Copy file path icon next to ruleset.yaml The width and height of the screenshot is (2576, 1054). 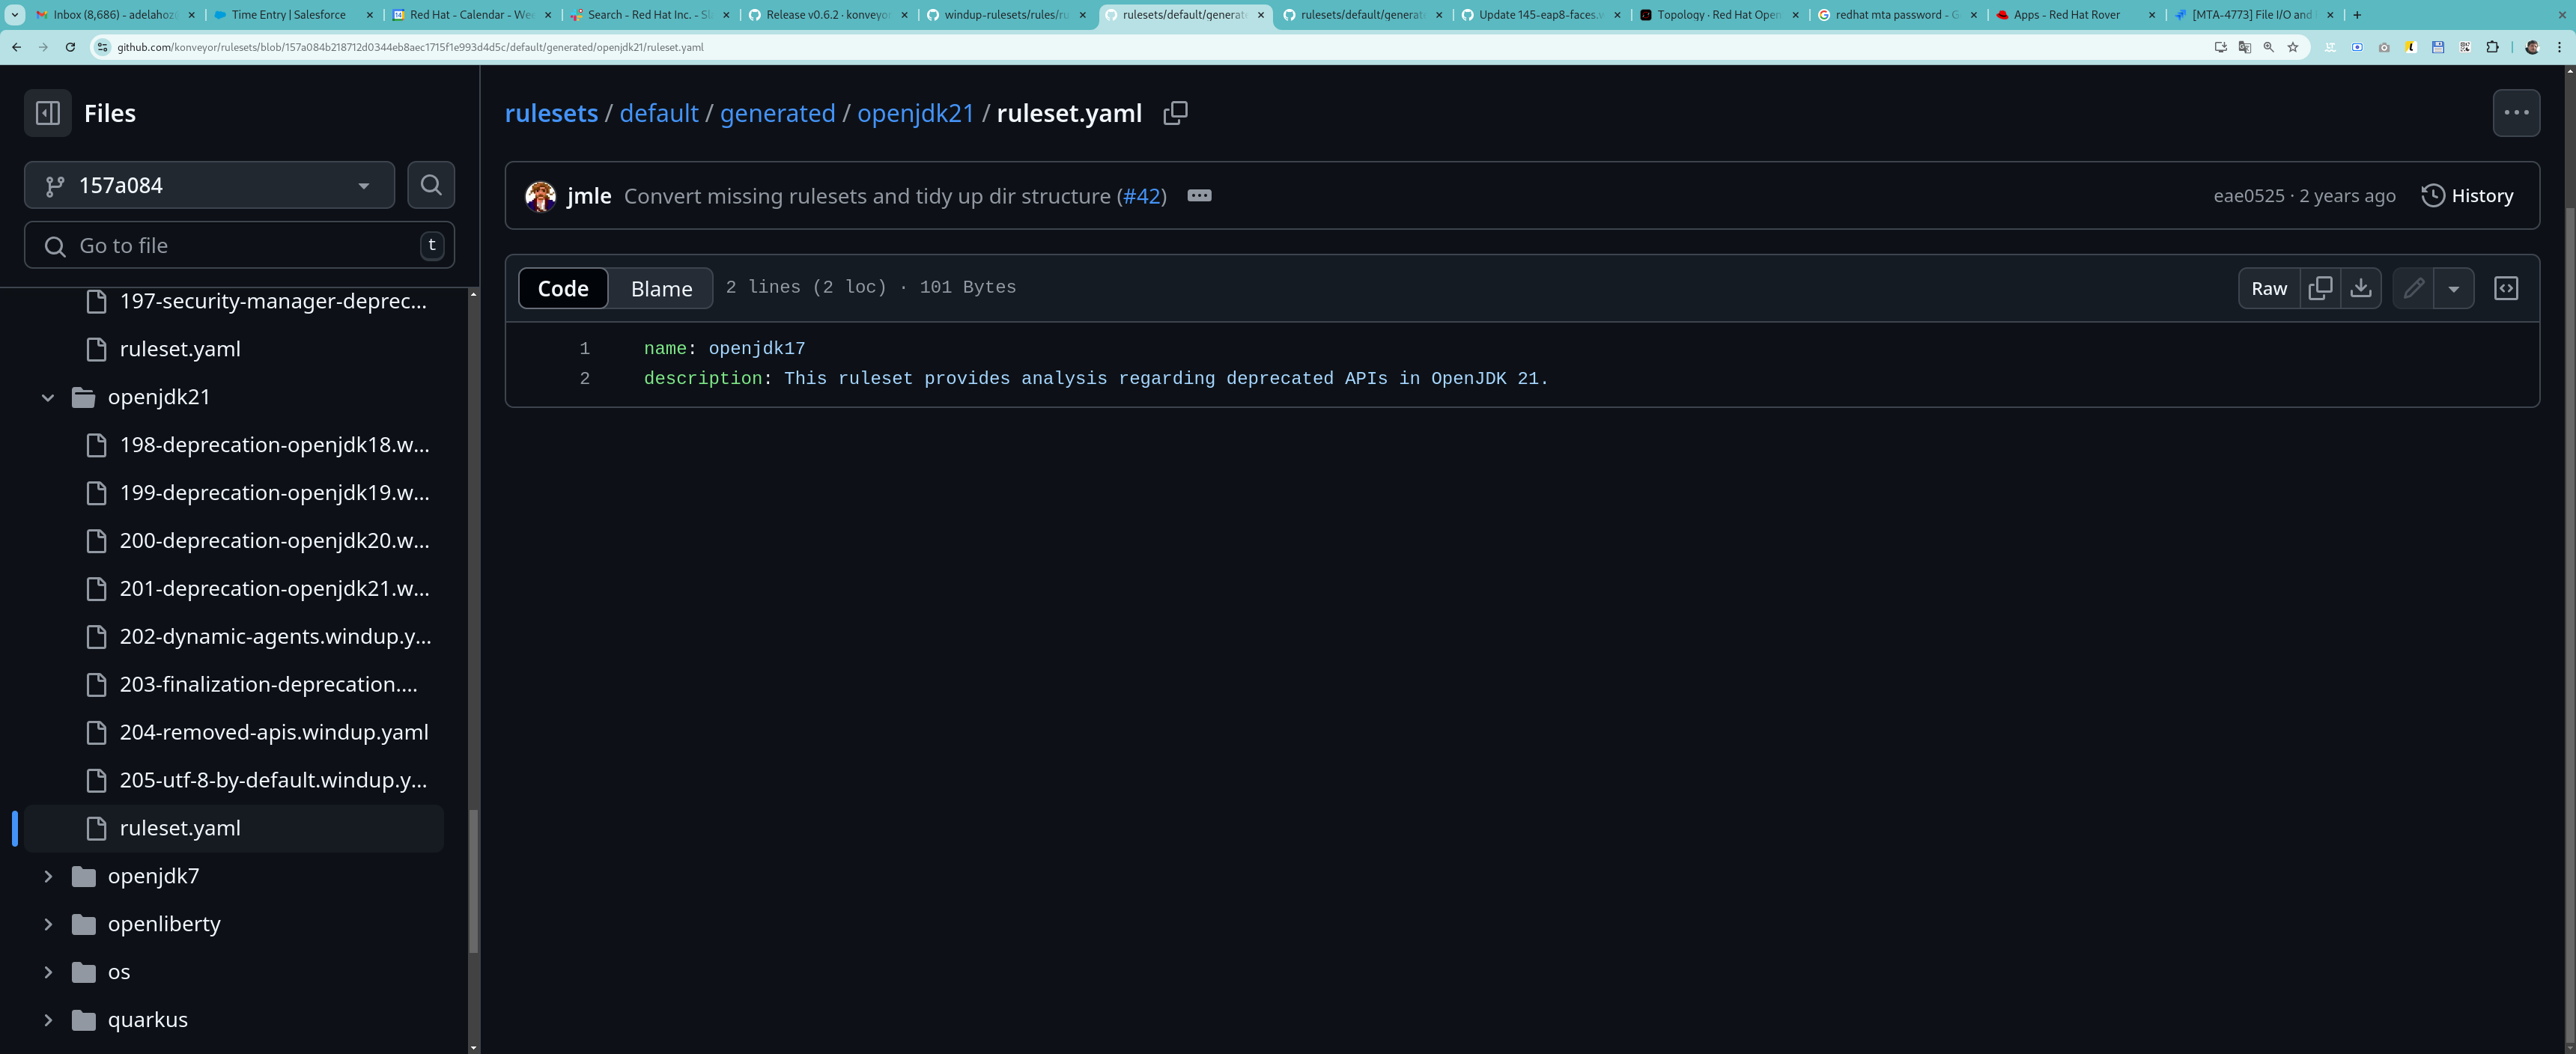(x=1175, y=113)
